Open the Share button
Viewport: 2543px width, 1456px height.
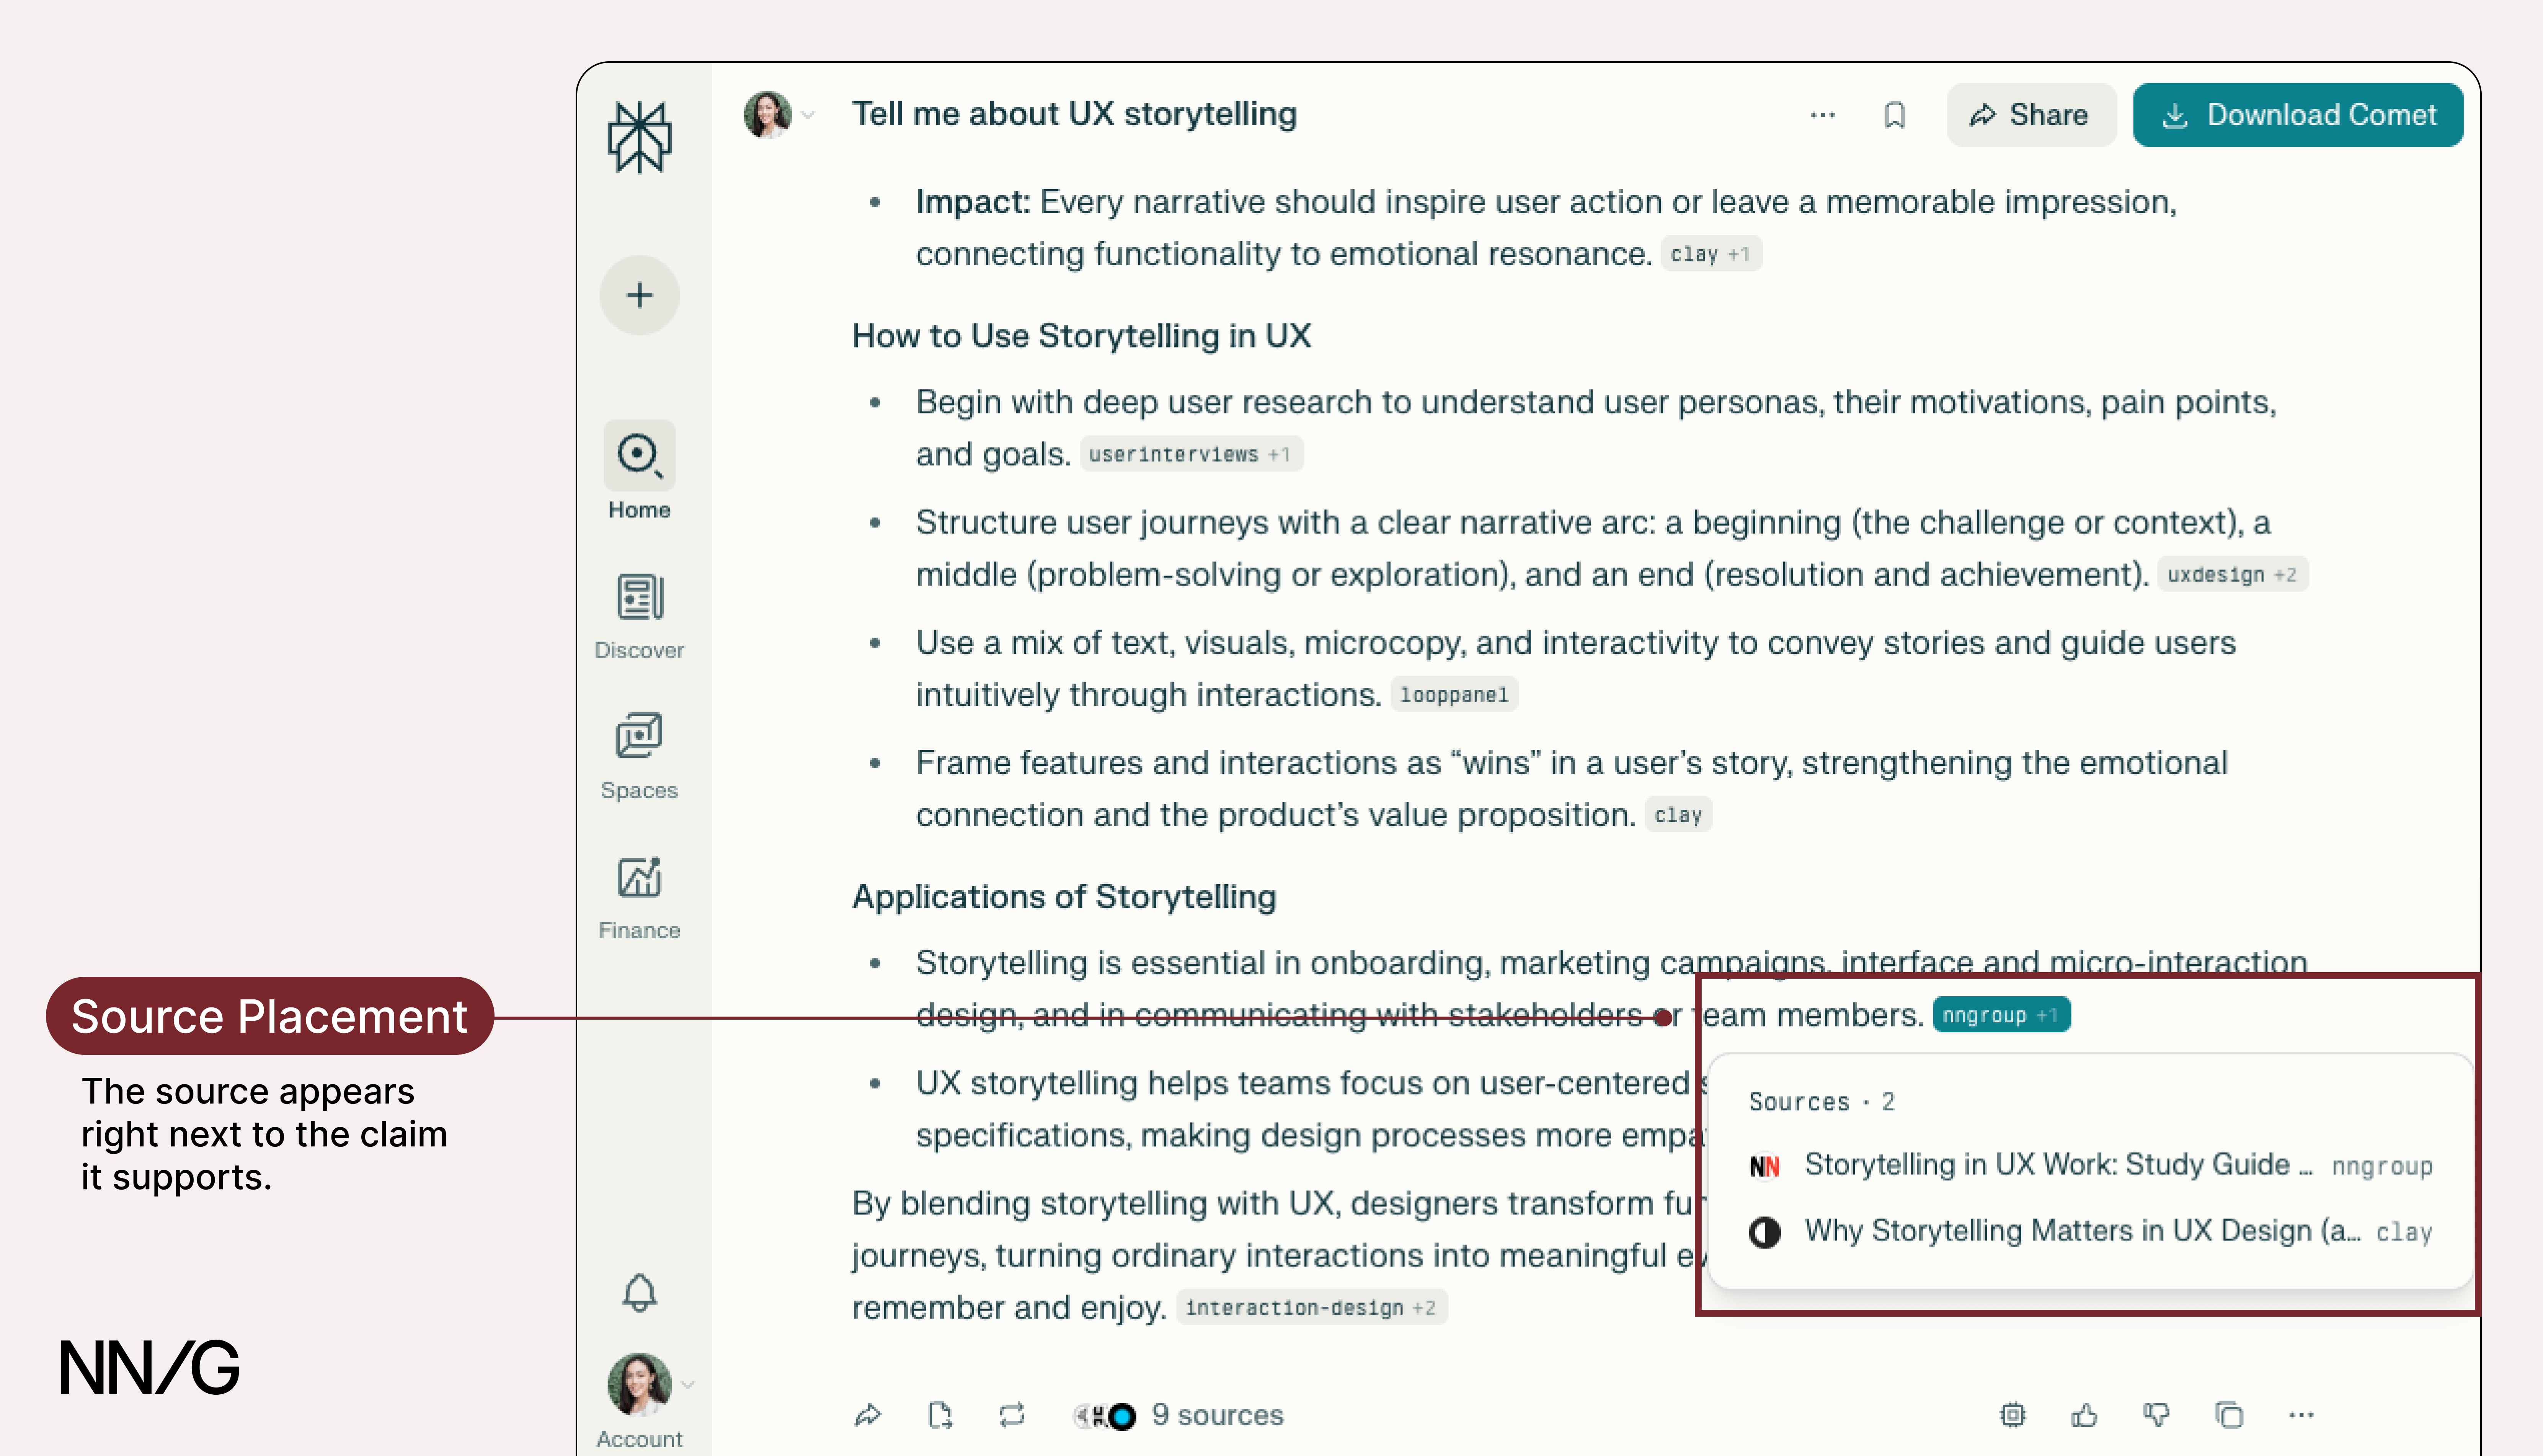tap(2031, 115)
